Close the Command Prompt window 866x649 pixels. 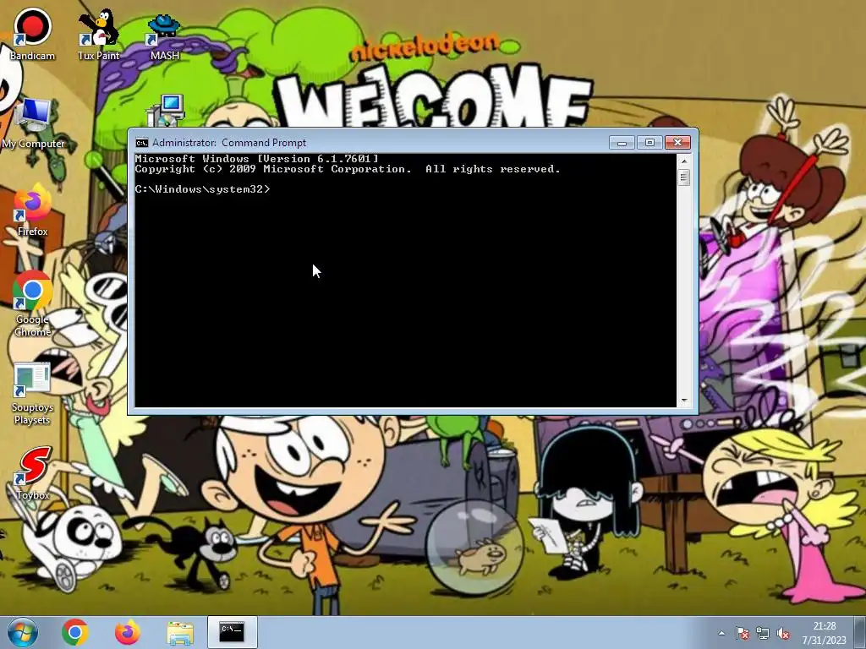click(677, 143)
